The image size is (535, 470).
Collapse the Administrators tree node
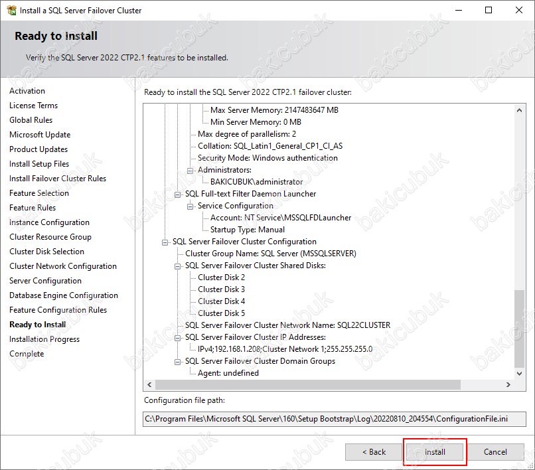tap(190, 171)
